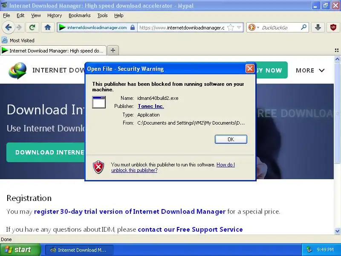Go back with the browser Back arrow
This screenshot has height=256, width=341.
pos(9,27)
